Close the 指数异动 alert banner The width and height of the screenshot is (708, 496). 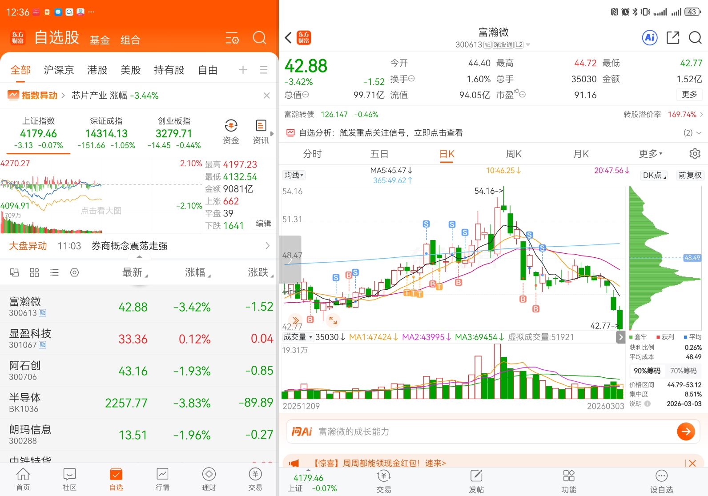pos(266,96)
